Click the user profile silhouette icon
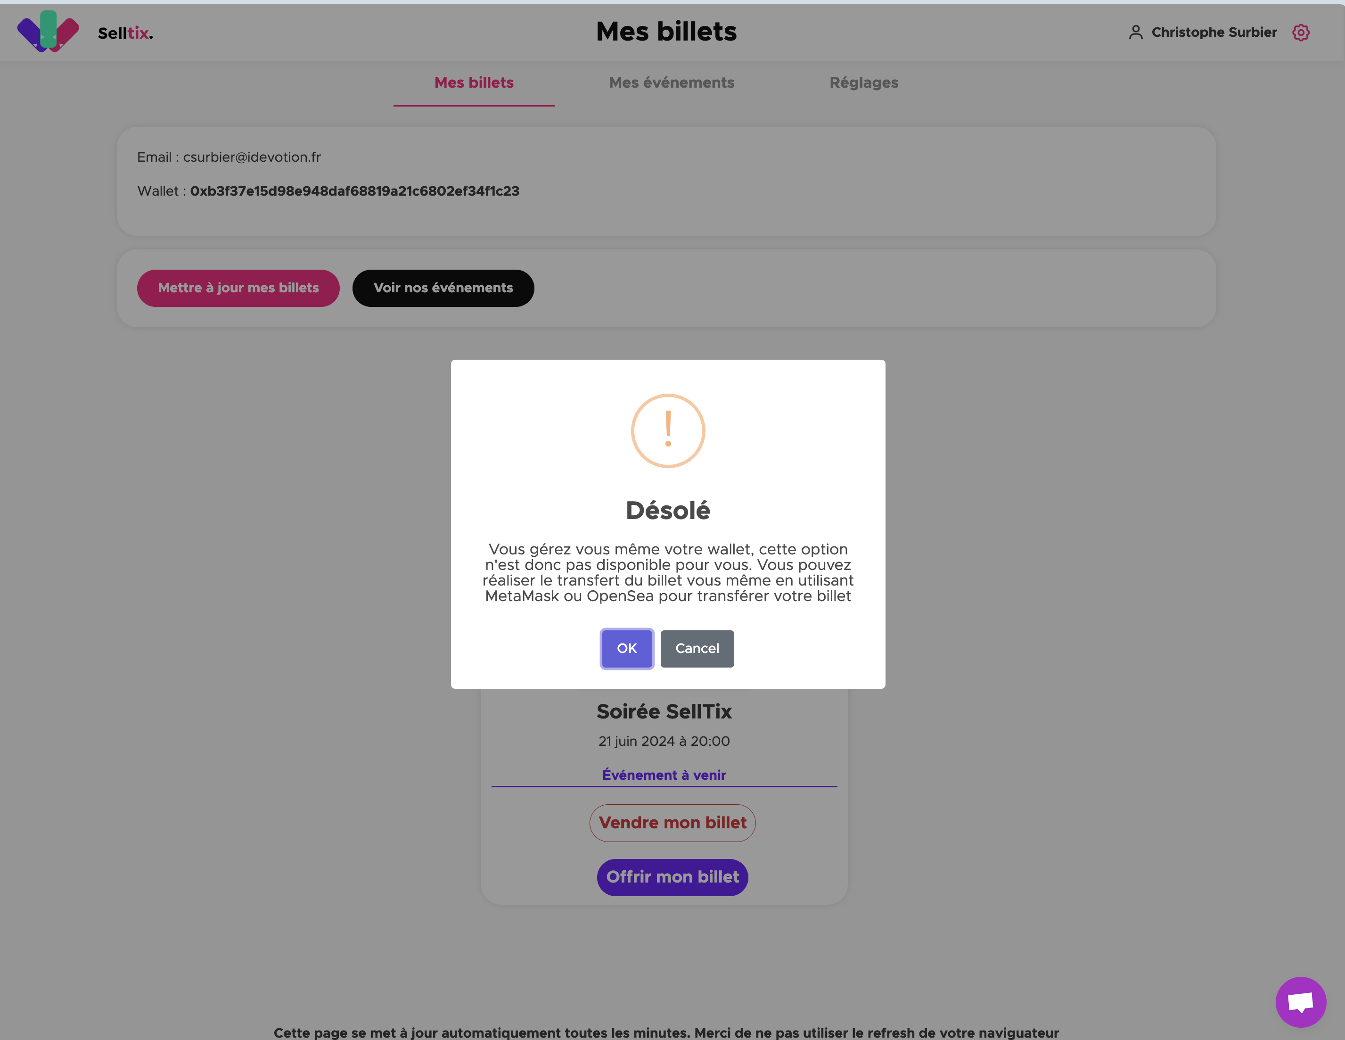Screen dimensions: 1345x1040 coord(1136,33)
